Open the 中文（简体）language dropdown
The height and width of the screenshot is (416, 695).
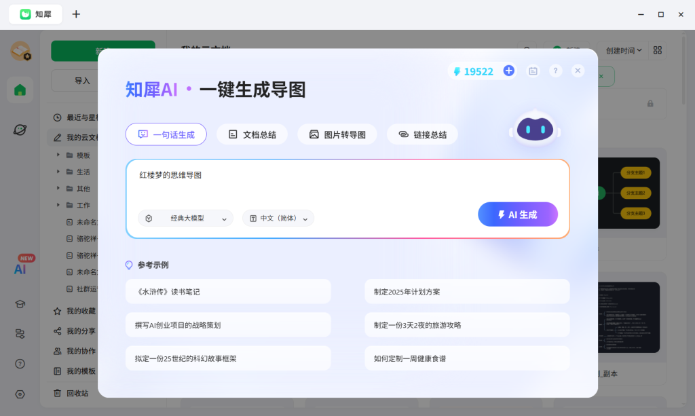(x=278, y=219)
